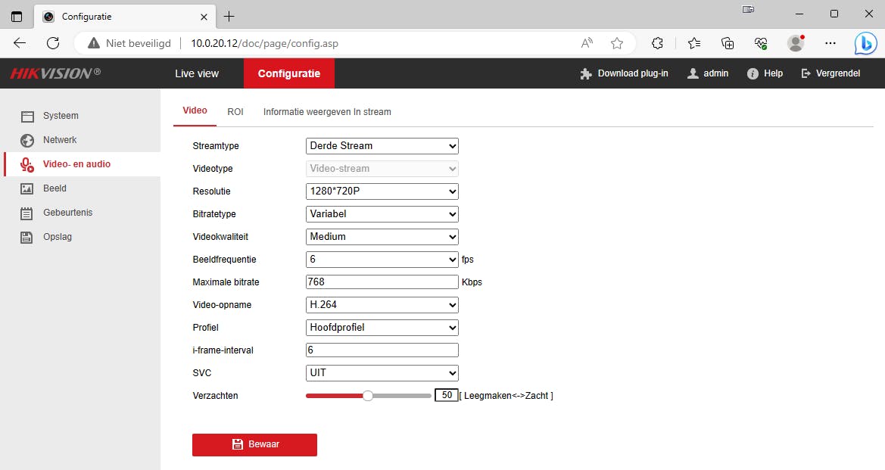Click the Vergrendel logout icon
This screenshot has width=885, height=470.
point(806,73)
